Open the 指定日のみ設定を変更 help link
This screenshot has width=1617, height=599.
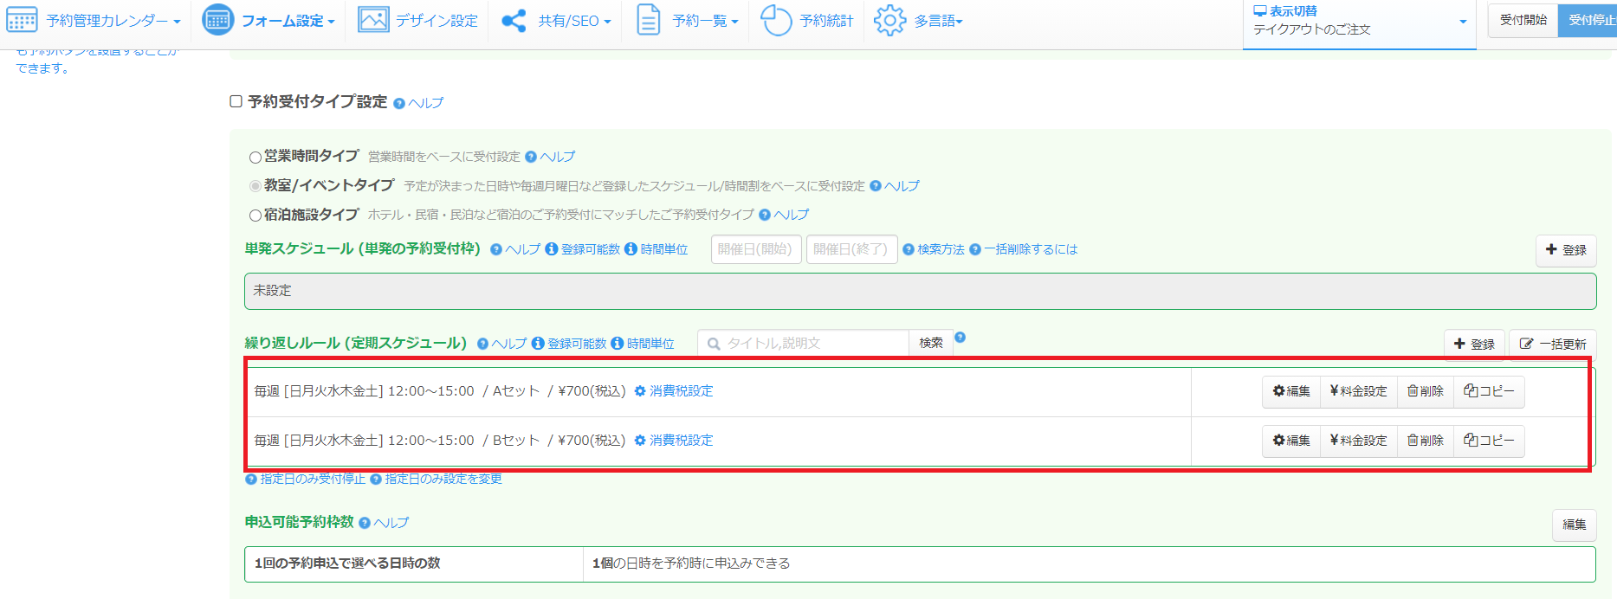coord(443,479)
